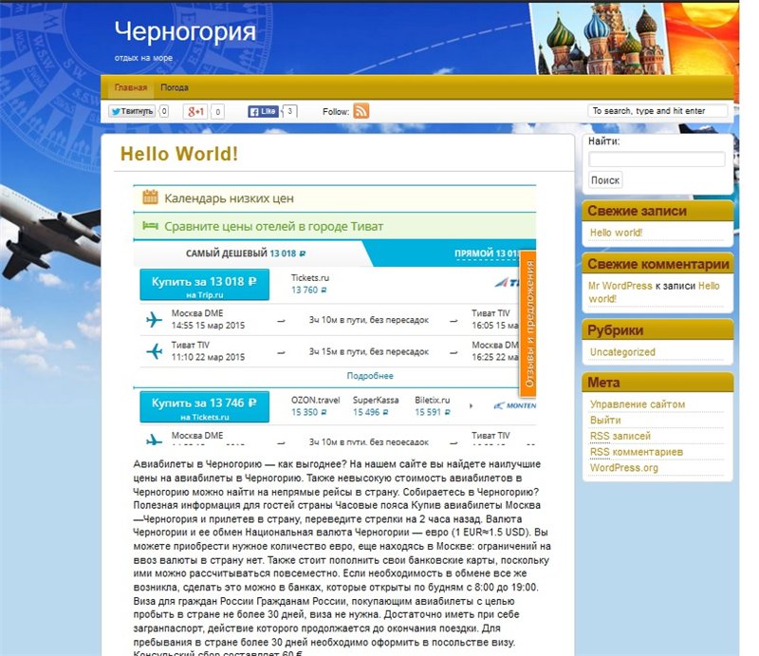Click the Google +1 count bubble

pyautogui.click(x=218, y=112)
